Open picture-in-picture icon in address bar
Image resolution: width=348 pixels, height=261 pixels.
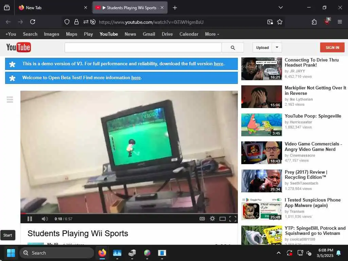pos(270,22)
